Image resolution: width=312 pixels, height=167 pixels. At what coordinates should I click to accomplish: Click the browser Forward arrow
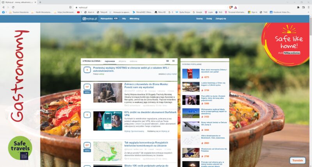coord(8,7)
